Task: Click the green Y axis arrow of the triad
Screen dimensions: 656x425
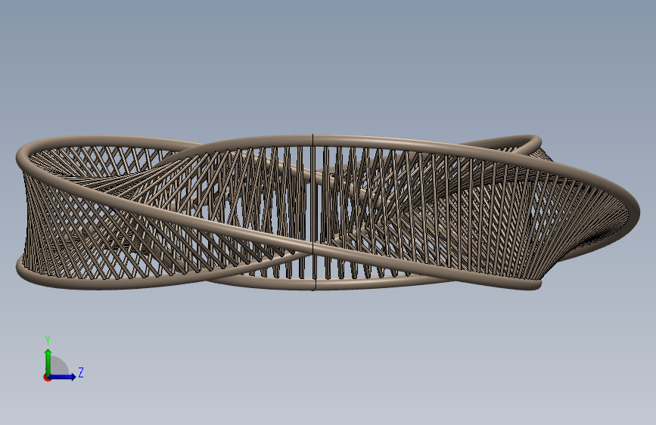Action: point(48,361)
